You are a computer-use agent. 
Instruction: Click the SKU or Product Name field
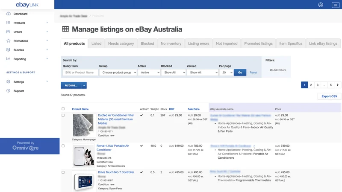80,73
